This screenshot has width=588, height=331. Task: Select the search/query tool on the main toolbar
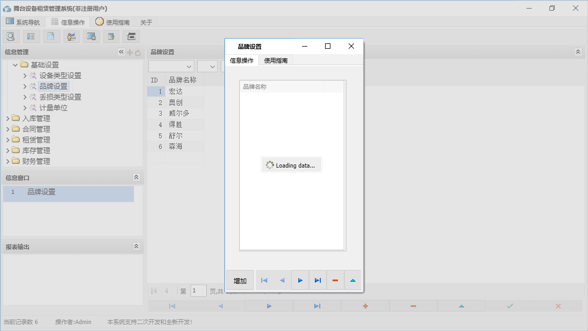coord(11,36)
